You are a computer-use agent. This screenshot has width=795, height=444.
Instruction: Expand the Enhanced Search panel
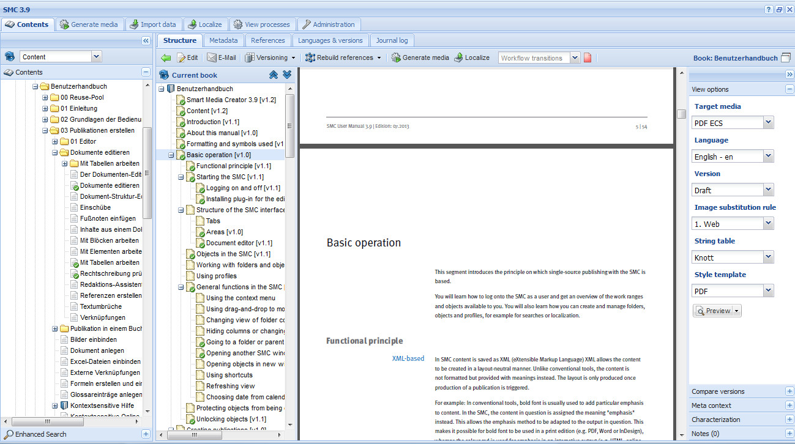click(146, 434)
